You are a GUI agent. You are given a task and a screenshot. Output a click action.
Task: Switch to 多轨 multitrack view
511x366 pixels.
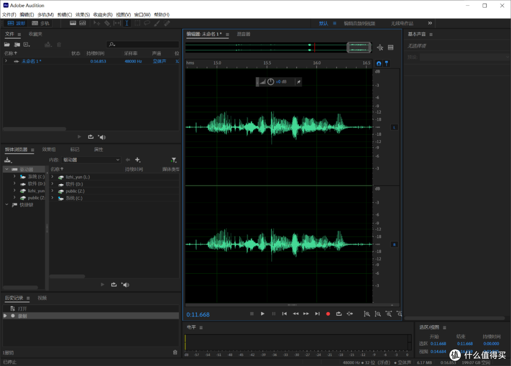[x=41, y=23]
